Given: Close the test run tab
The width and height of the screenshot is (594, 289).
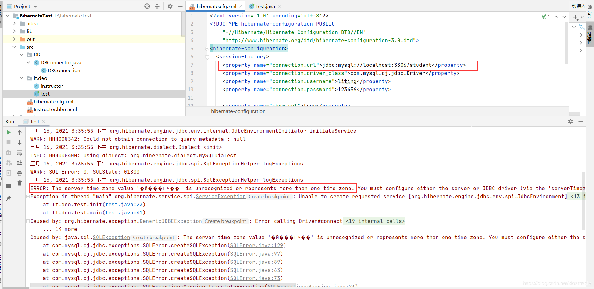Looking at the screenshot, I should pyautogui.click(x=44, y=122).
